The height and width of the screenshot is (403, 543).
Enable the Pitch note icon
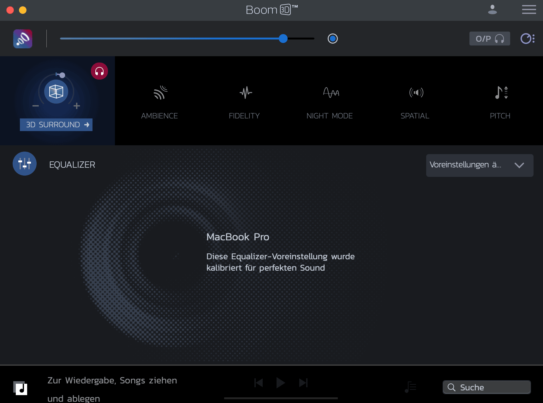click(501, 93)
